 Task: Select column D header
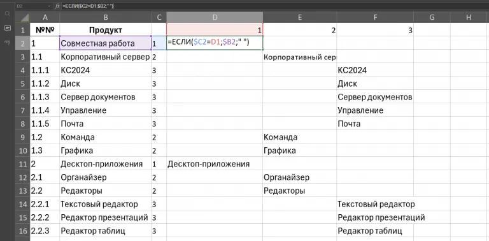pyautogui.click(x=215, y=17)
